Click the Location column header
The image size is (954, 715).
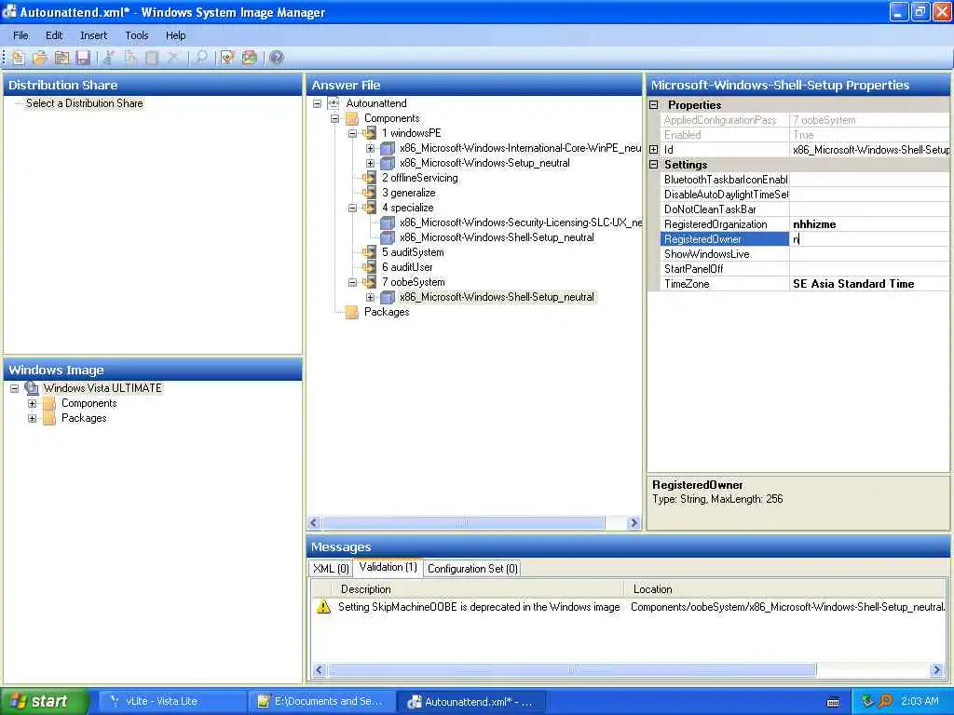pos(784,589)
